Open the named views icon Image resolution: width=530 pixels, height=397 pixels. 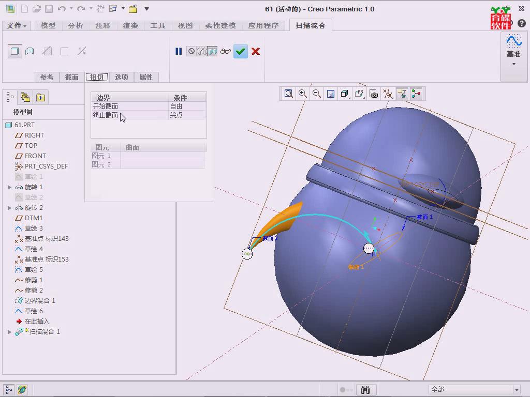(359, 94)
